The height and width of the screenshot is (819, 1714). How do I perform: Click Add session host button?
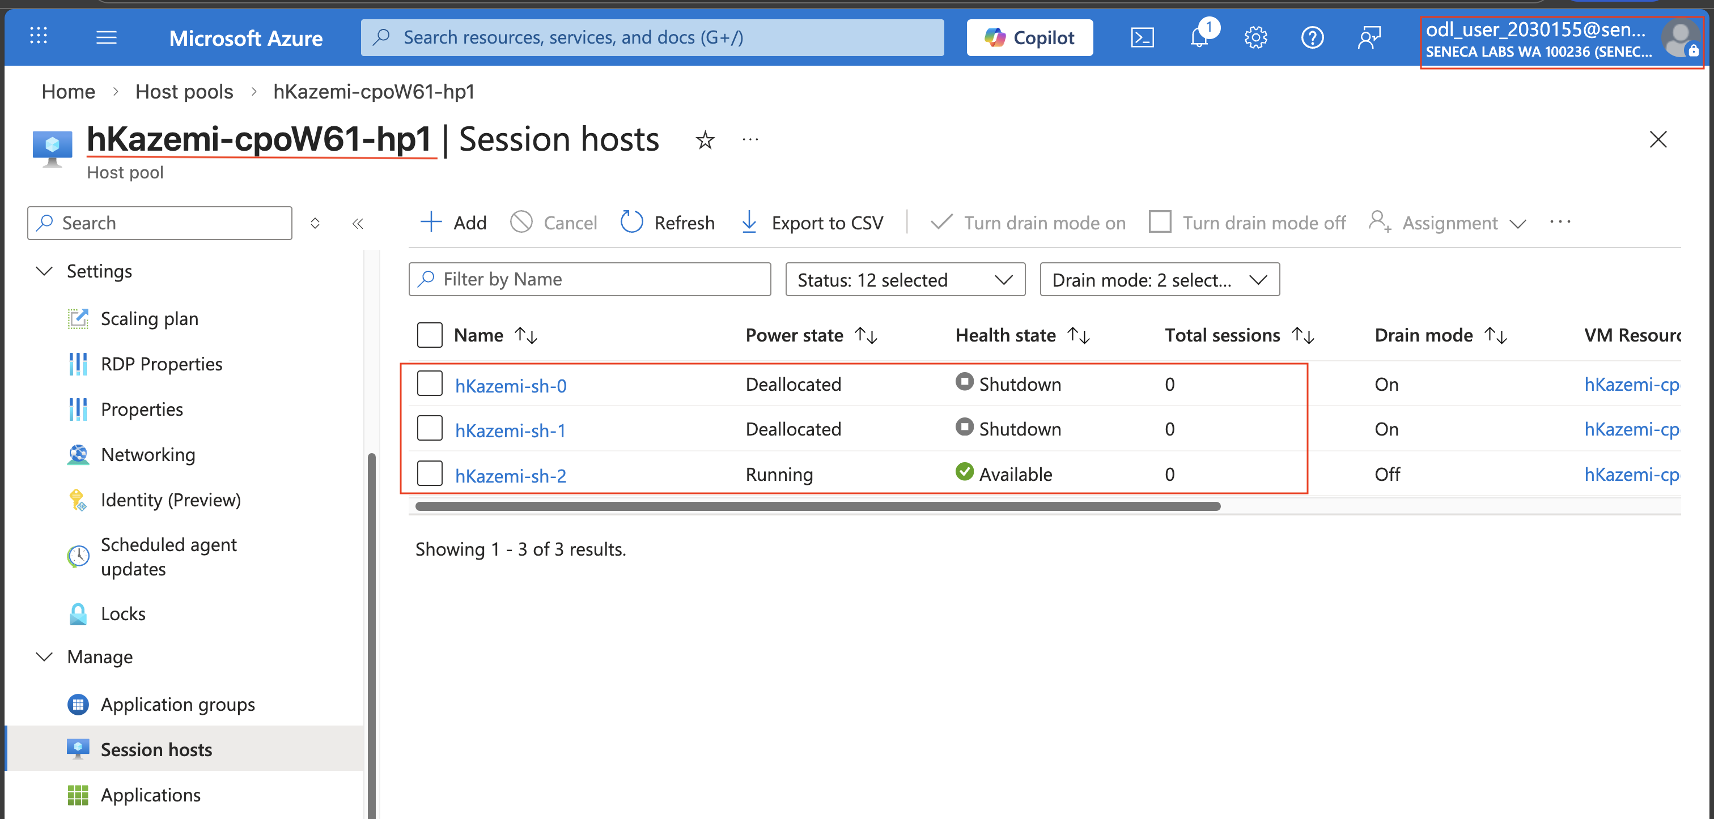pos(454,223)
